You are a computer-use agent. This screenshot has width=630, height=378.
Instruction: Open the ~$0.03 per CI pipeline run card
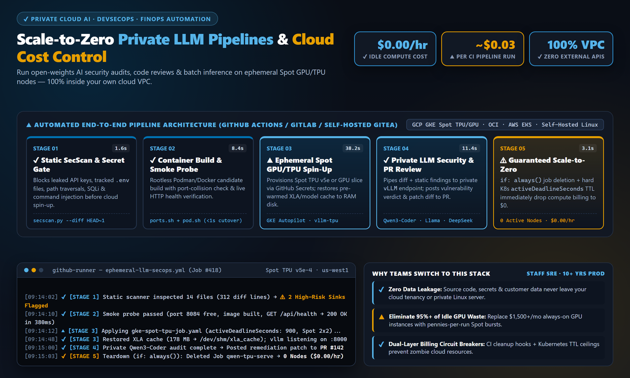click(x=483, y=49)
